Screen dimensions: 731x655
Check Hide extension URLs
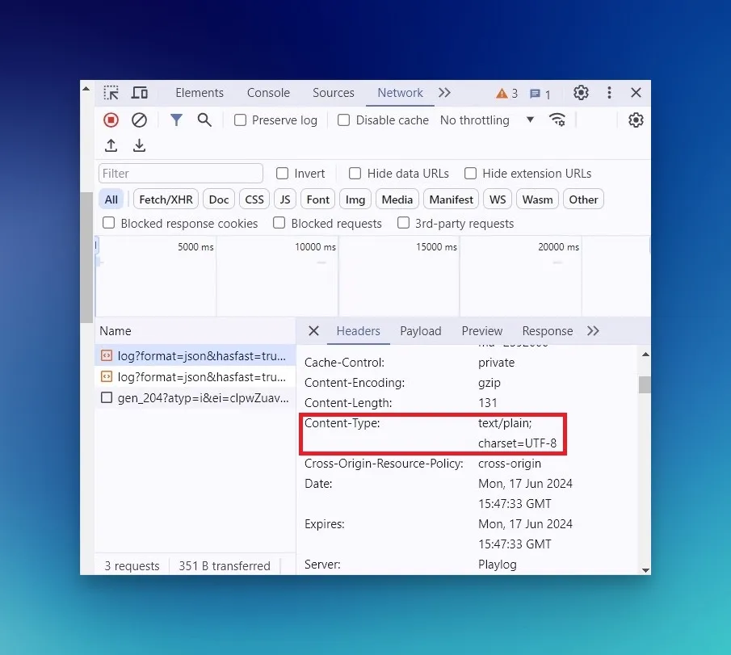470,174
